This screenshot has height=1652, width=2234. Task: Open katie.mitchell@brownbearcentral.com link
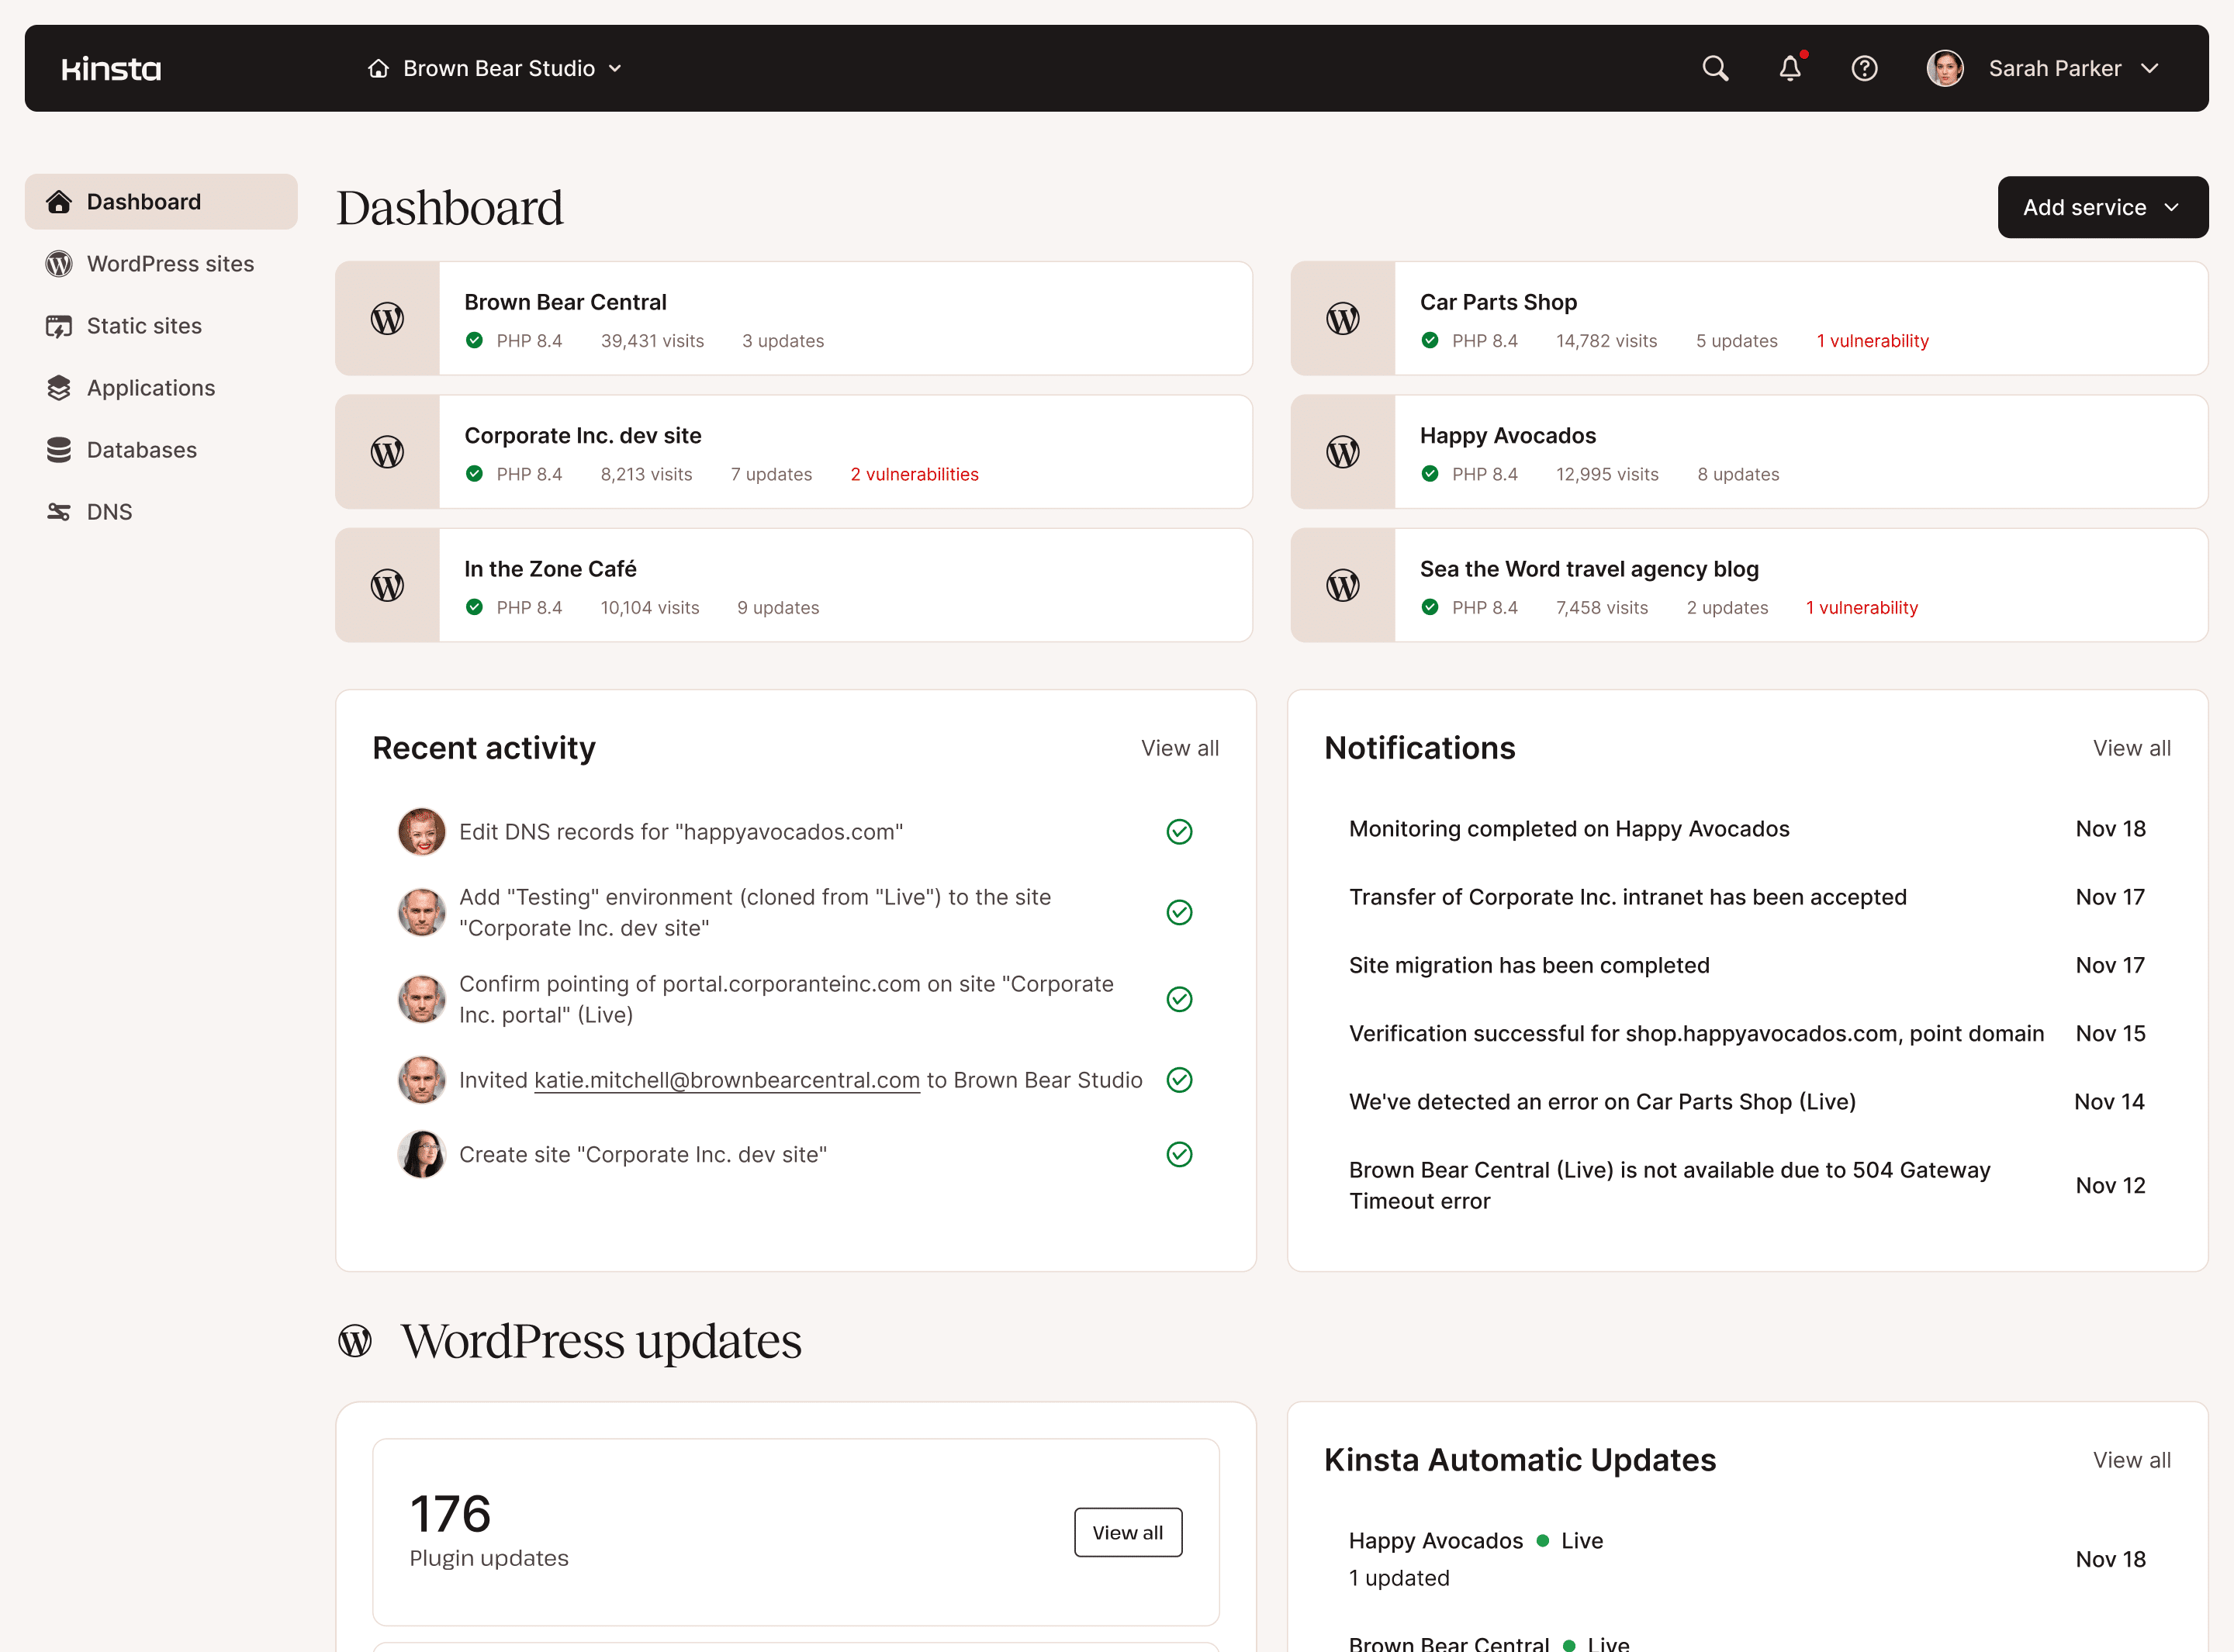point(726,1080)
